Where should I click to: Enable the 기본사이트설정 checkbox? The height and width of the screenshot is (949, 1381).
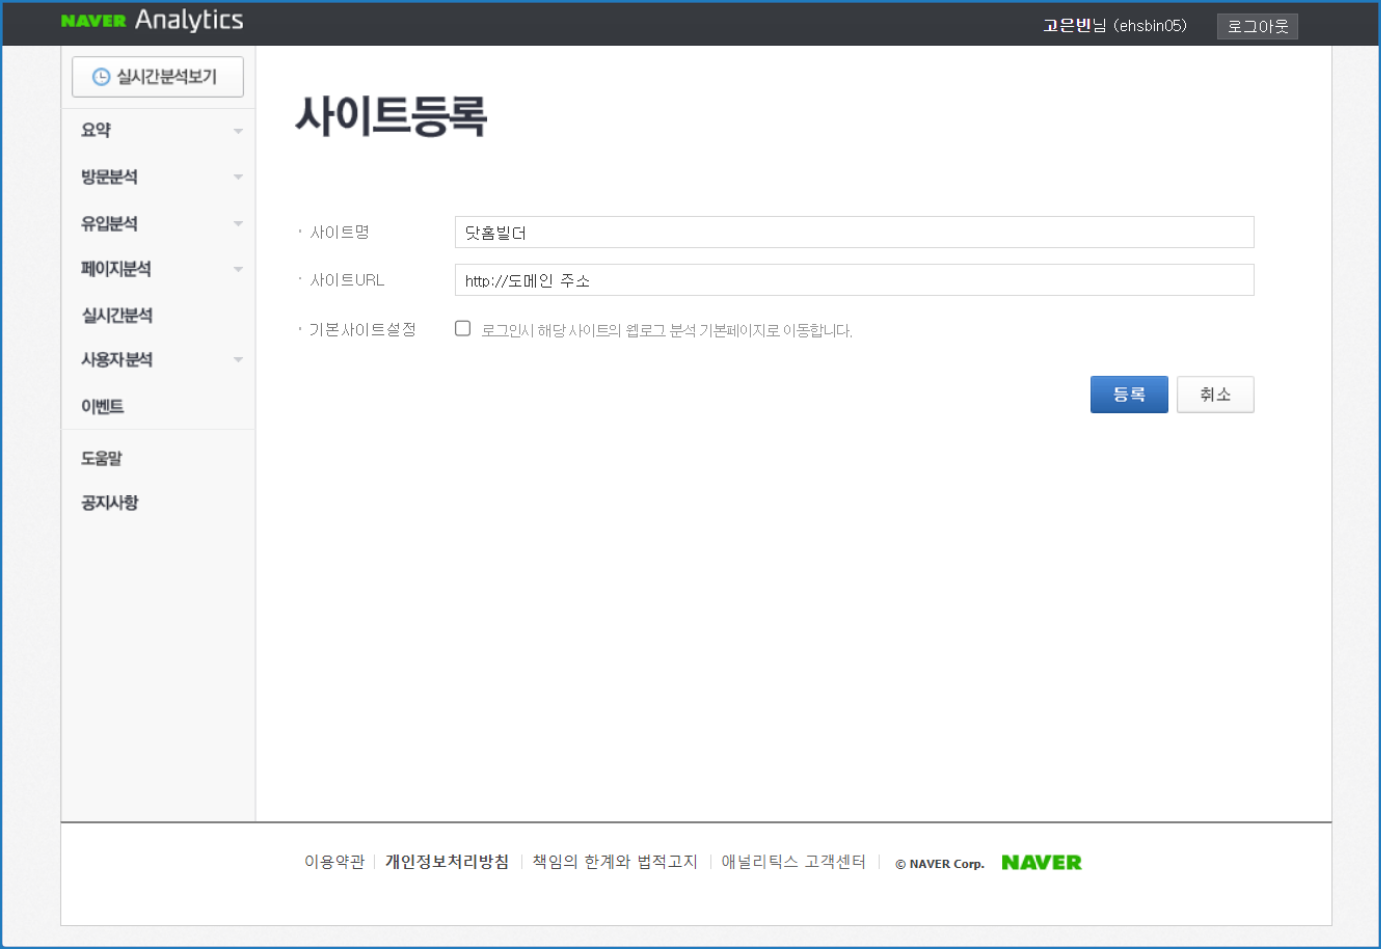[463, 329]
